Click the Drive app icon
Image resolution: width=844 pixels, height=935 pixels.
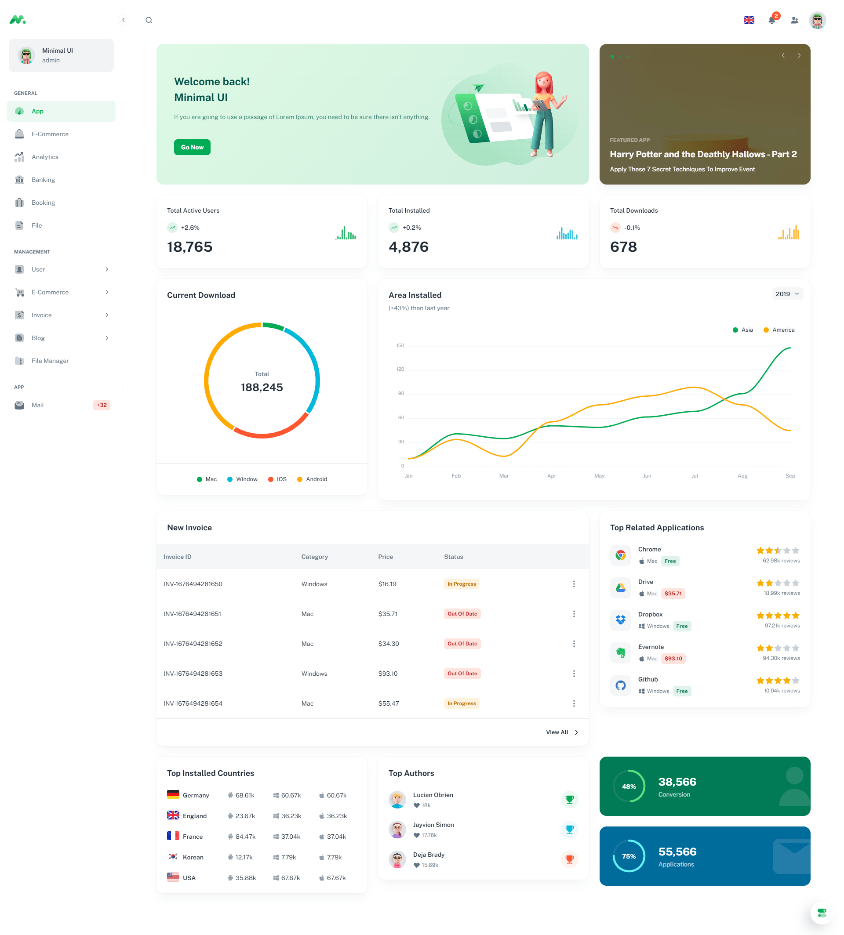click(621, 587)
